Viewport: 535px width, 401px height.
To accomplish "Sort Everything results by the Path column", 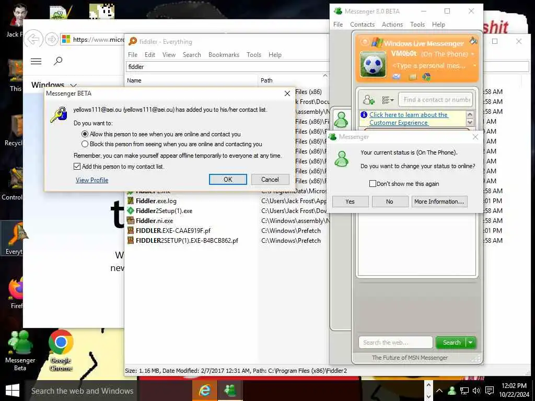I will 294,80.
